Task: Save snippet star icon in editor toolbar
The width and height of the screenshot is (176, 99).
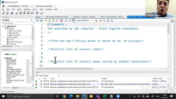Action: pyautogui.click(x=96, y=20)
